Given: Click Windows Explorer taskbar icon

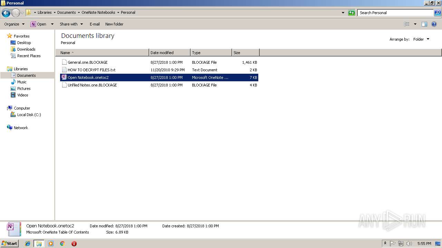Looking at the screenshot, I should [39, 244].
